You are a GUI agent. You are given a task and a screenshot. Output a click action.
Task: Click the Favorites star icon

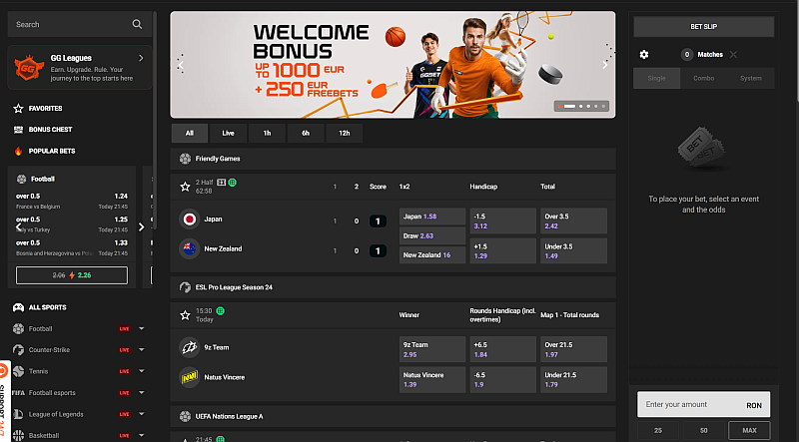point(18,108)
